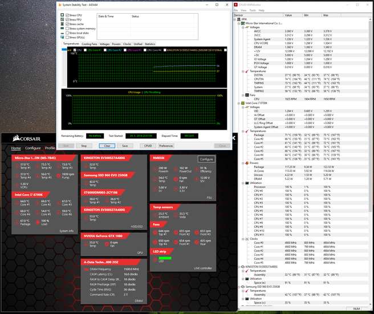
Task: Collapse the Fans node in HWMonitor
Action: pyautogui.click(x=243, y=95)
